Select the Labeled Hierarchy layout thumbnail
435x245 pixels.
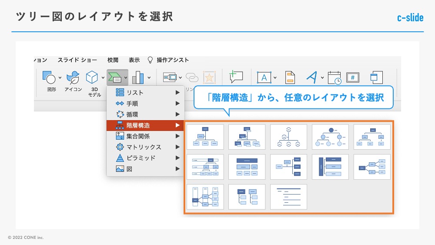click(x=205, y=167)
